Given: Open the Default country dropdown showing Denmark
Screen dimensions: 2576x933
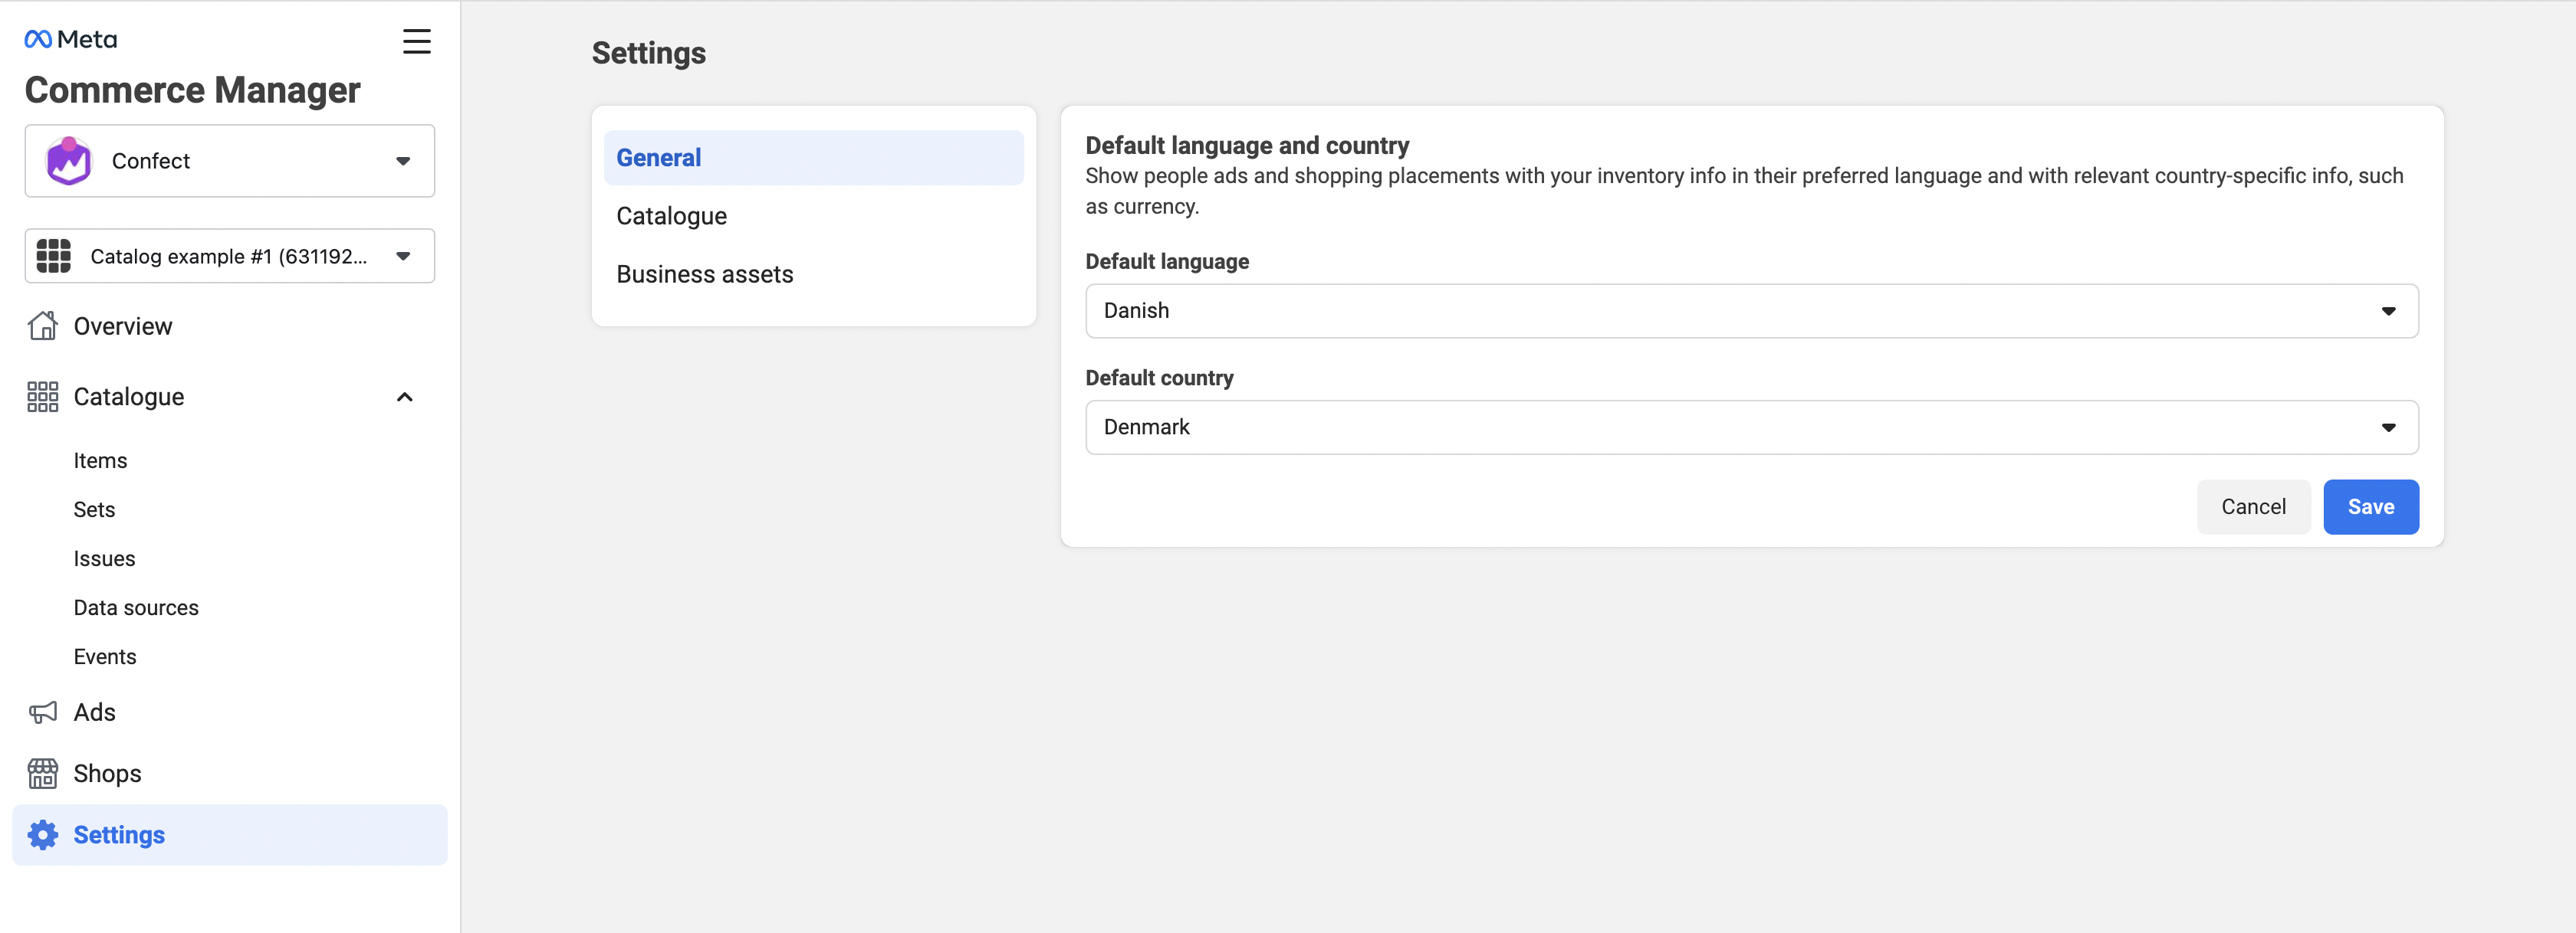Looking at the screenshot, I should pyautogui.click(x=1751, y=427).
